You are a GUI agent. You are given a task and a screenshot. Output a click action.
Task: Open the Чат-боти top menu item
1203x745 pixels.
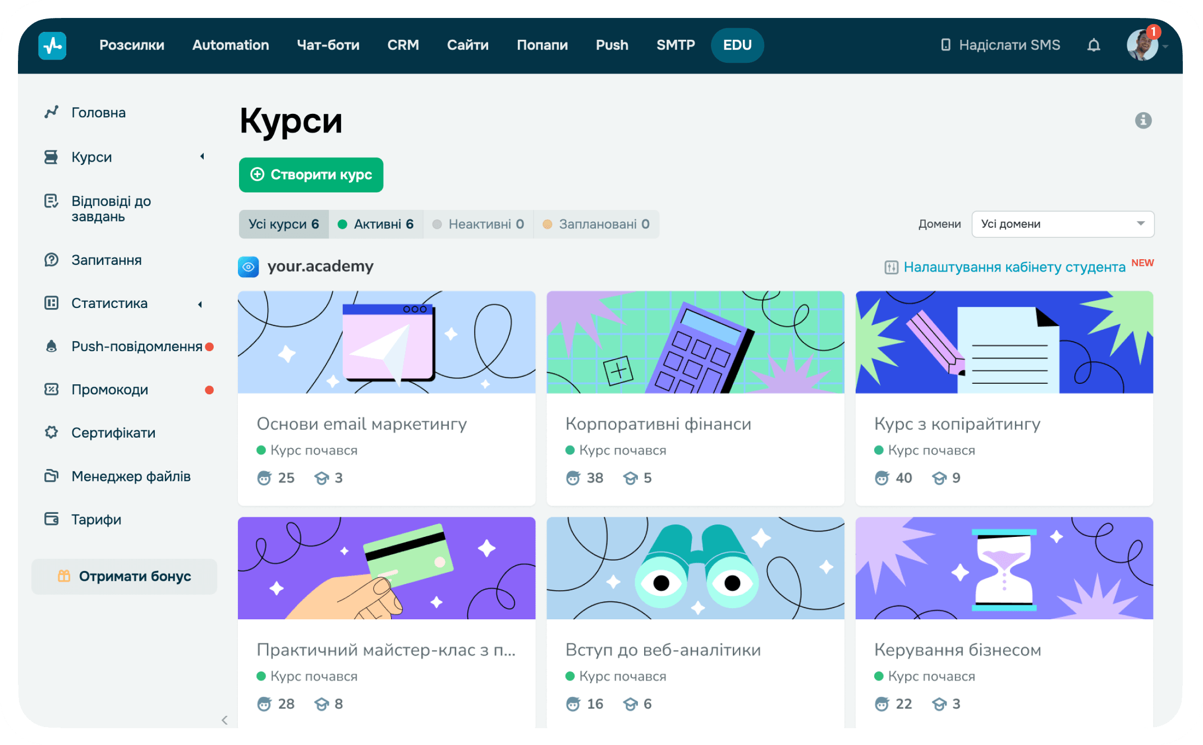[x=328, y=45]
